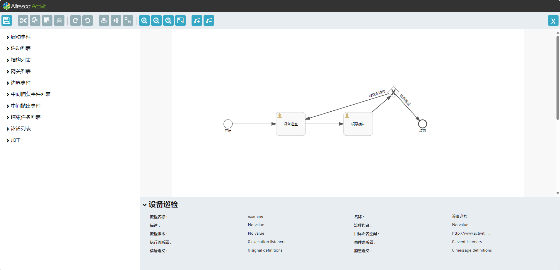
Task: Open 0 signal definitions setting
Action: [x=265, y=250]
